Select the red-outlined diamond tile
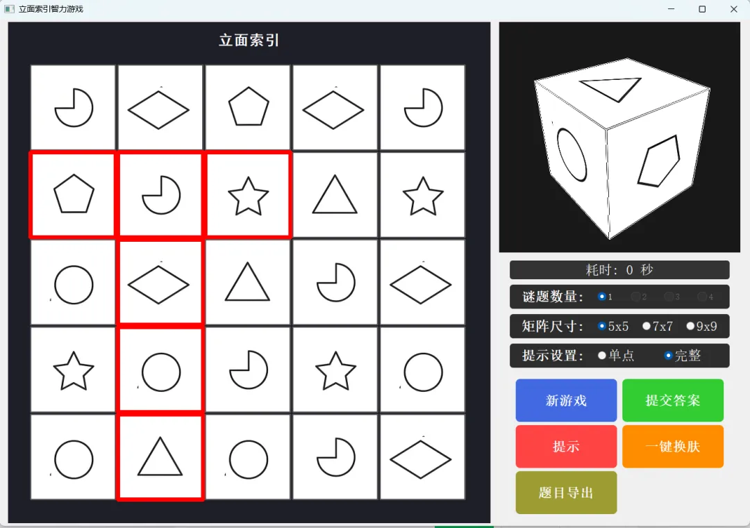Image resolution: width=750 pixels, height=528 pixels. pyautogui.click(x=160, y=283)
